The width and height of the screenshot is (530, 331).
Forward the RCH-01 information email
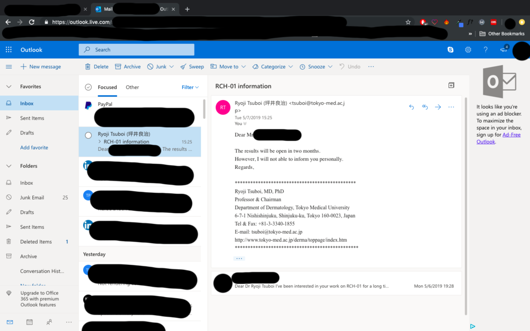438,107
